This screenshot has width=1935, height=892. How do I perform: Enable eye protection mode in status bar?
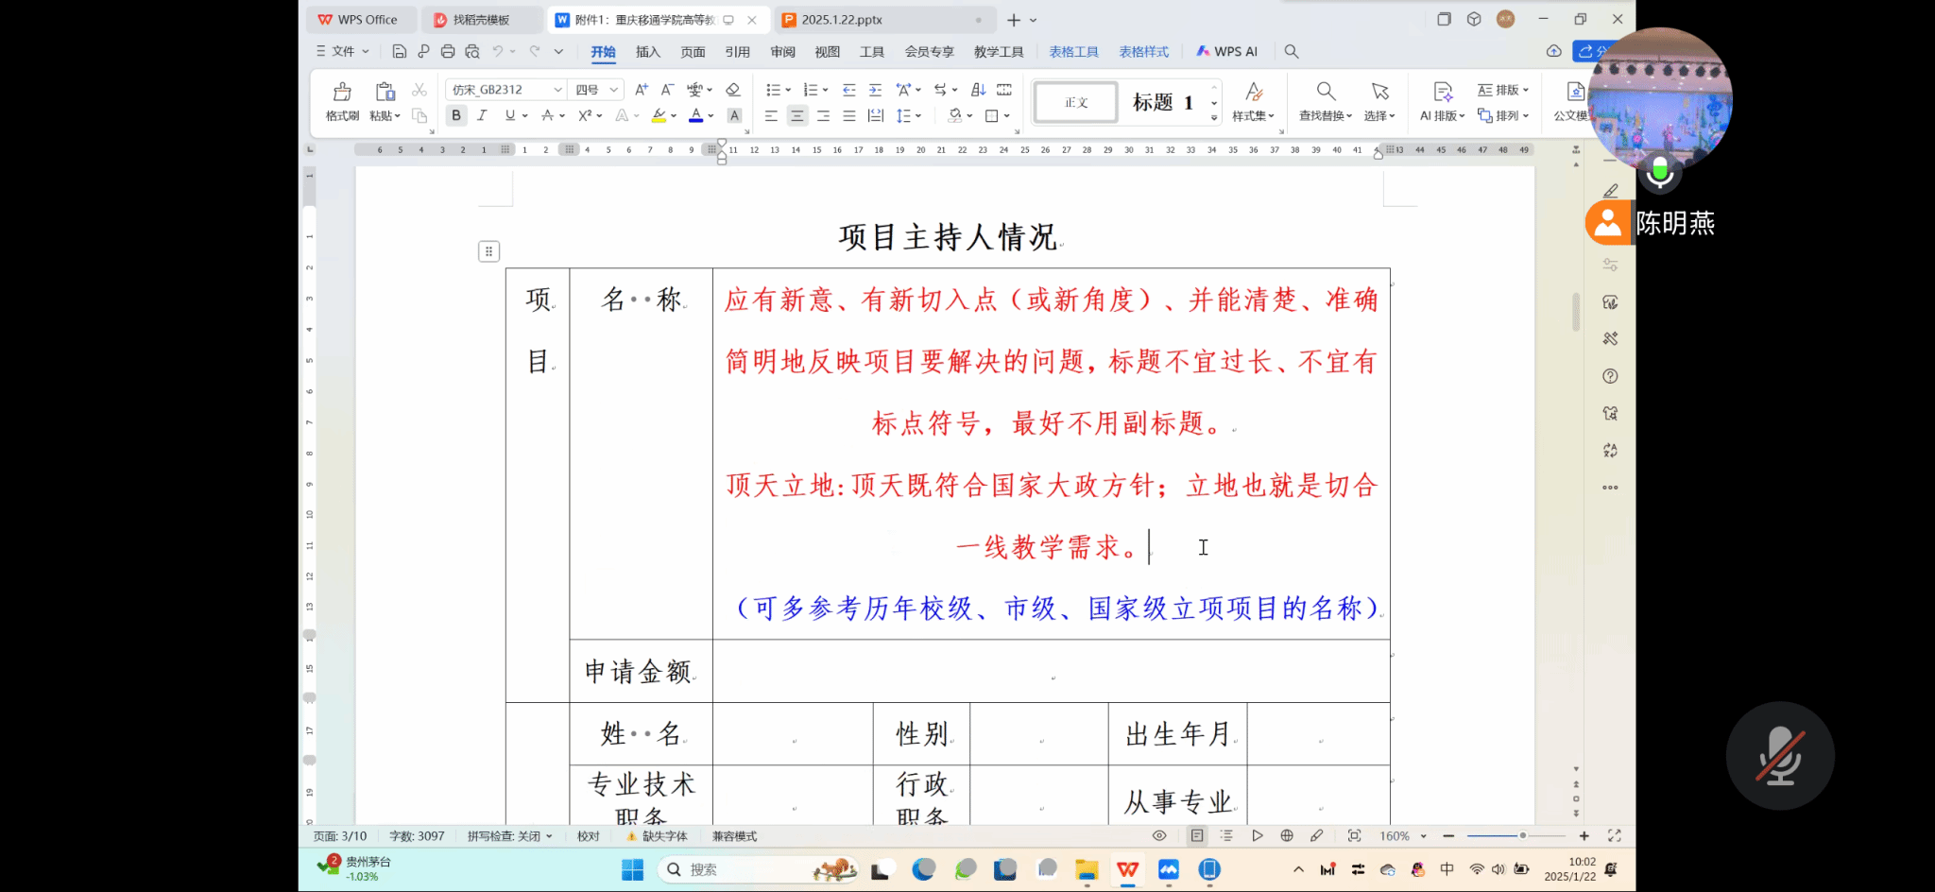[1159, 836]
